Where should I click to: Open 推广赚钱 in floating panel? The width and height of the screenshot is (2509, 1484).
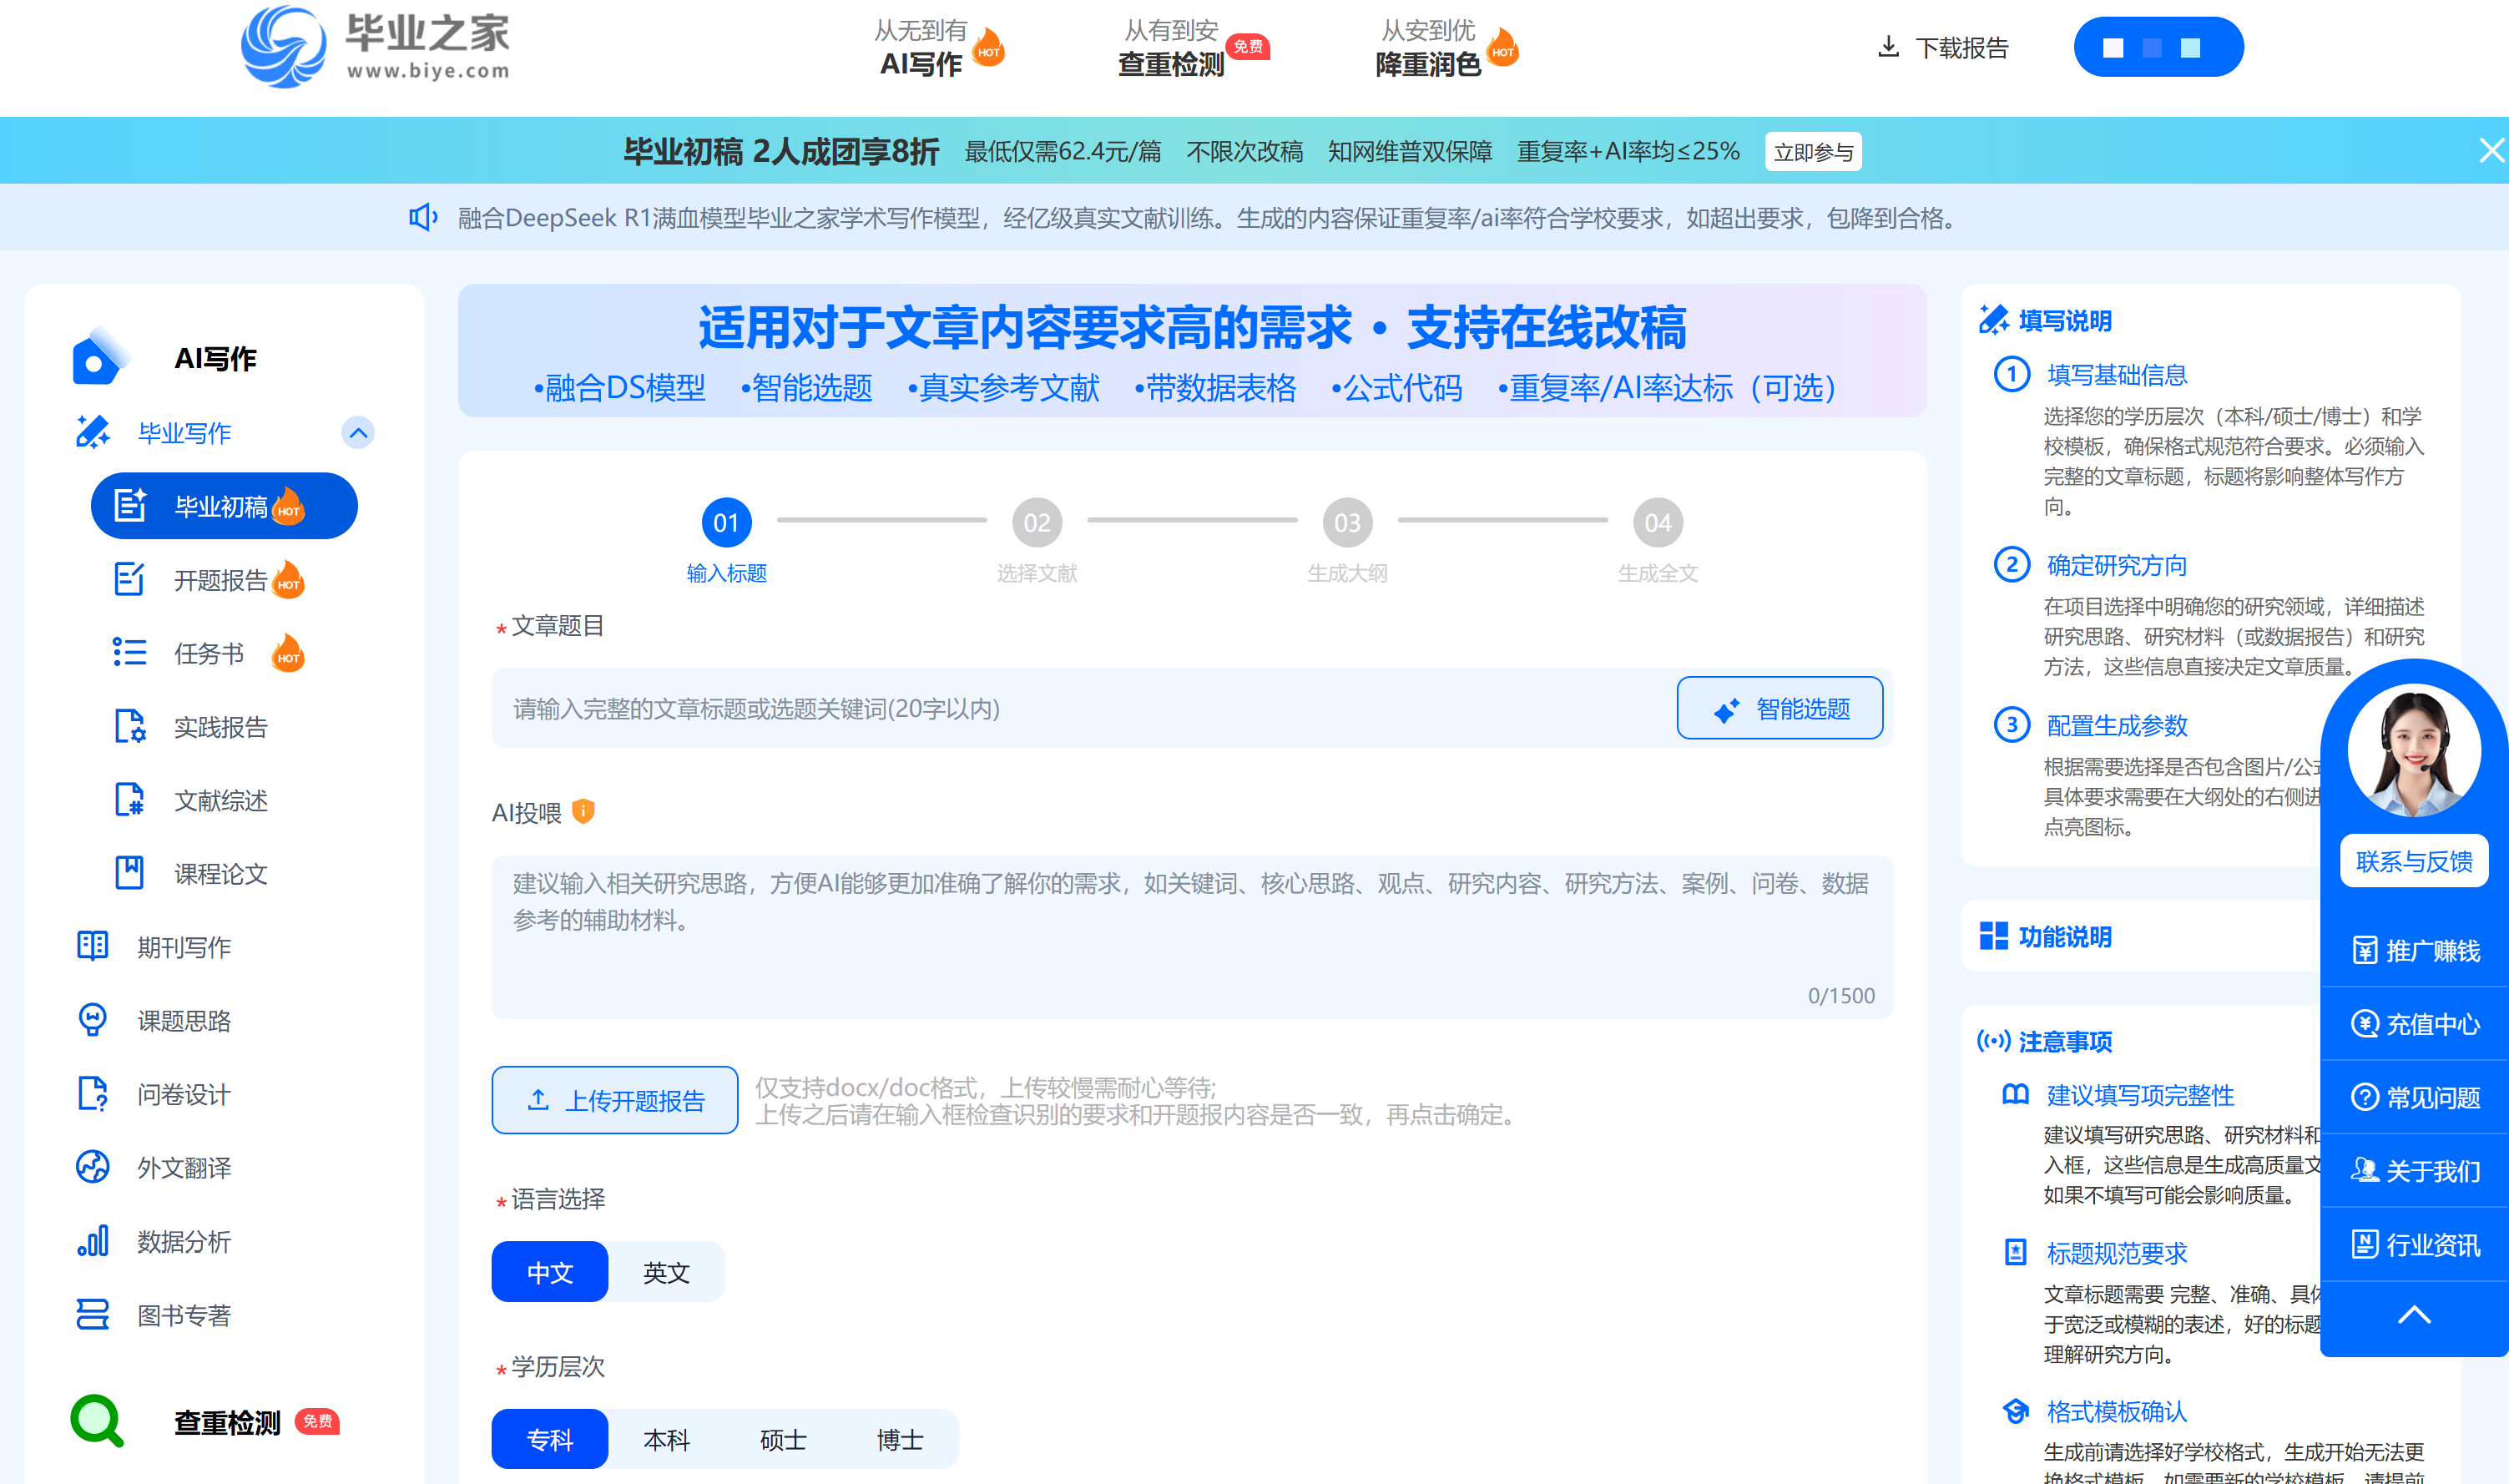point(2414,950)
